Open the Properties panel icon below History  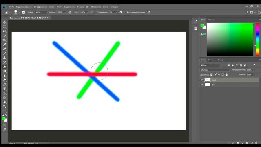pyautogui.click(x=196, y=28)
